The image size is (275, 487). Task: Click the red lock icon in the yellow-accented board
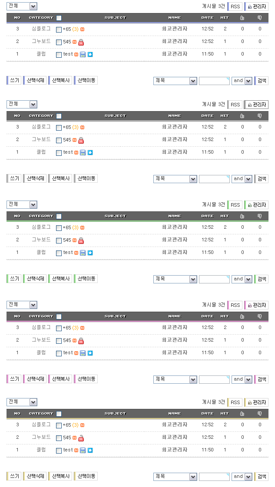click(81, 438)
